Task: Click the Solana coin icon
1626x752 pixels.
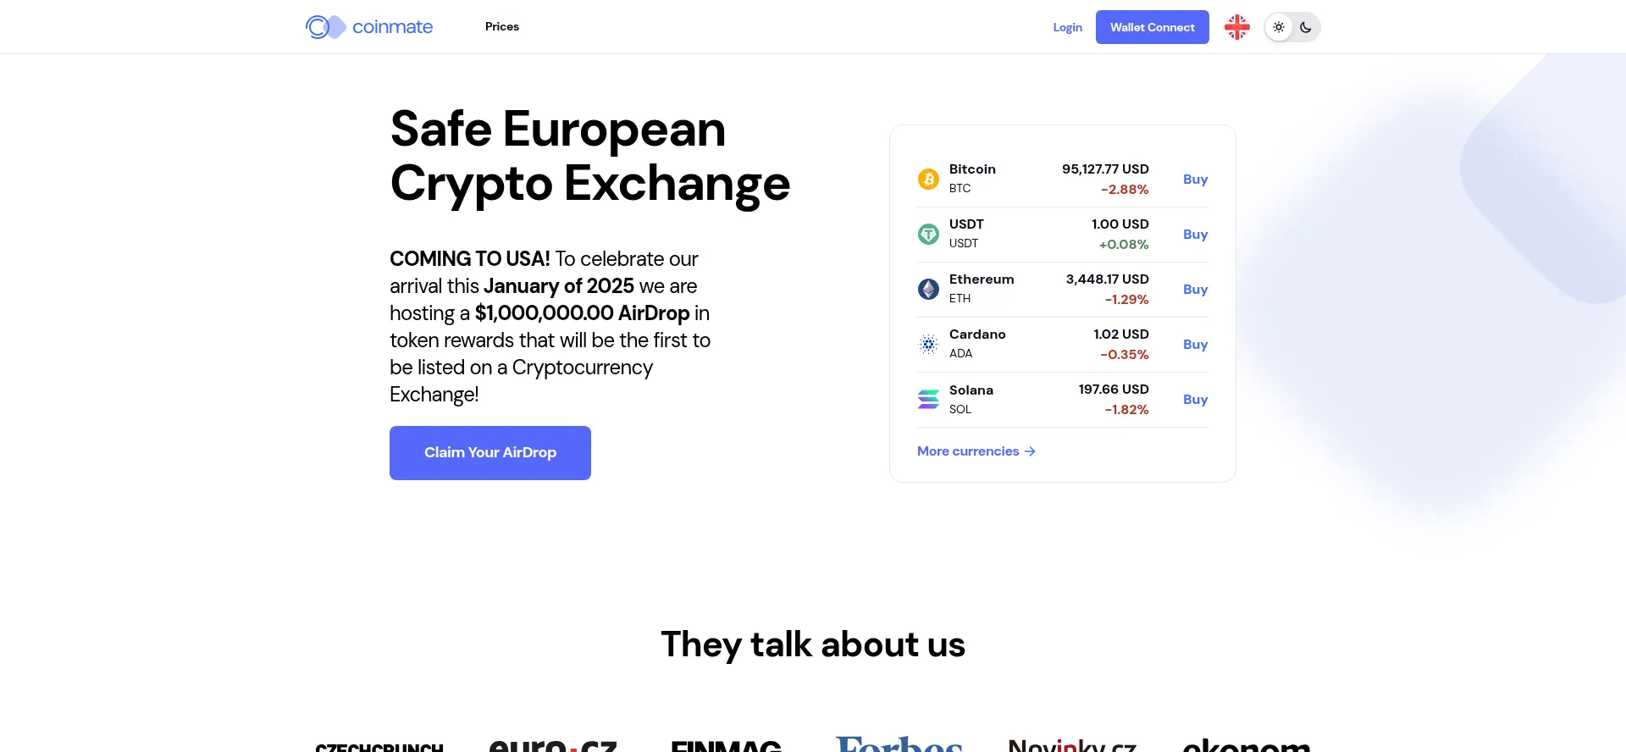Action: [928, 399]
